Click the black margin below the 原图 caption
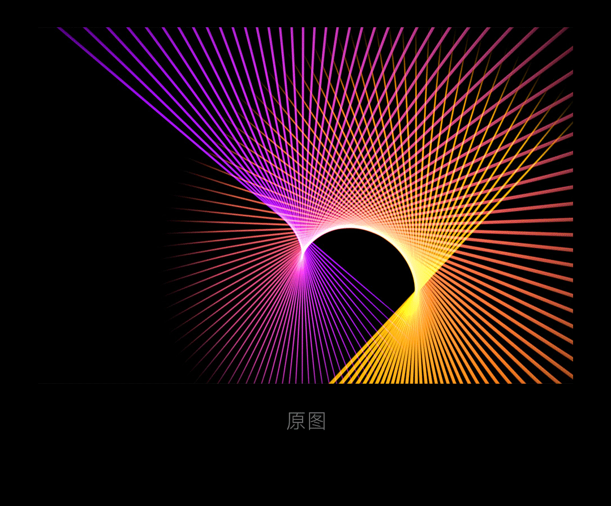 [305, 470]
